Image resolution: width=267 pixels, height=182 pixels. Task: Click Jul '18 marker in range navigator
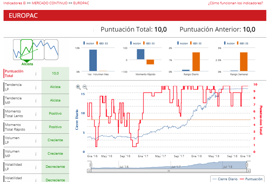pos(228,167)
